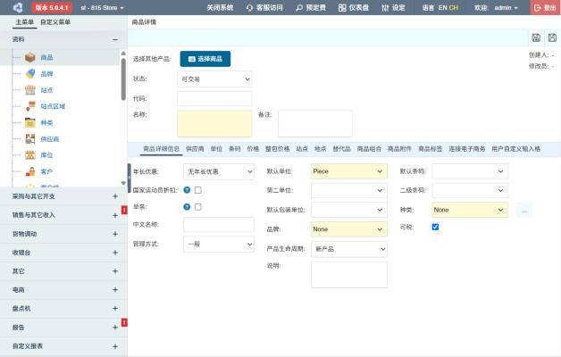This screenshot has width=561, height=357.
Task: Open the 仪表盘 dashboard icon
Action: [342, 7]
